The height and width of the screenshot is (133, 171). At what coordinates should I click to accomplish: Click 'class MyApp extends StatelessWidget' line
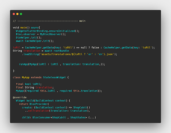click(41, 77)
